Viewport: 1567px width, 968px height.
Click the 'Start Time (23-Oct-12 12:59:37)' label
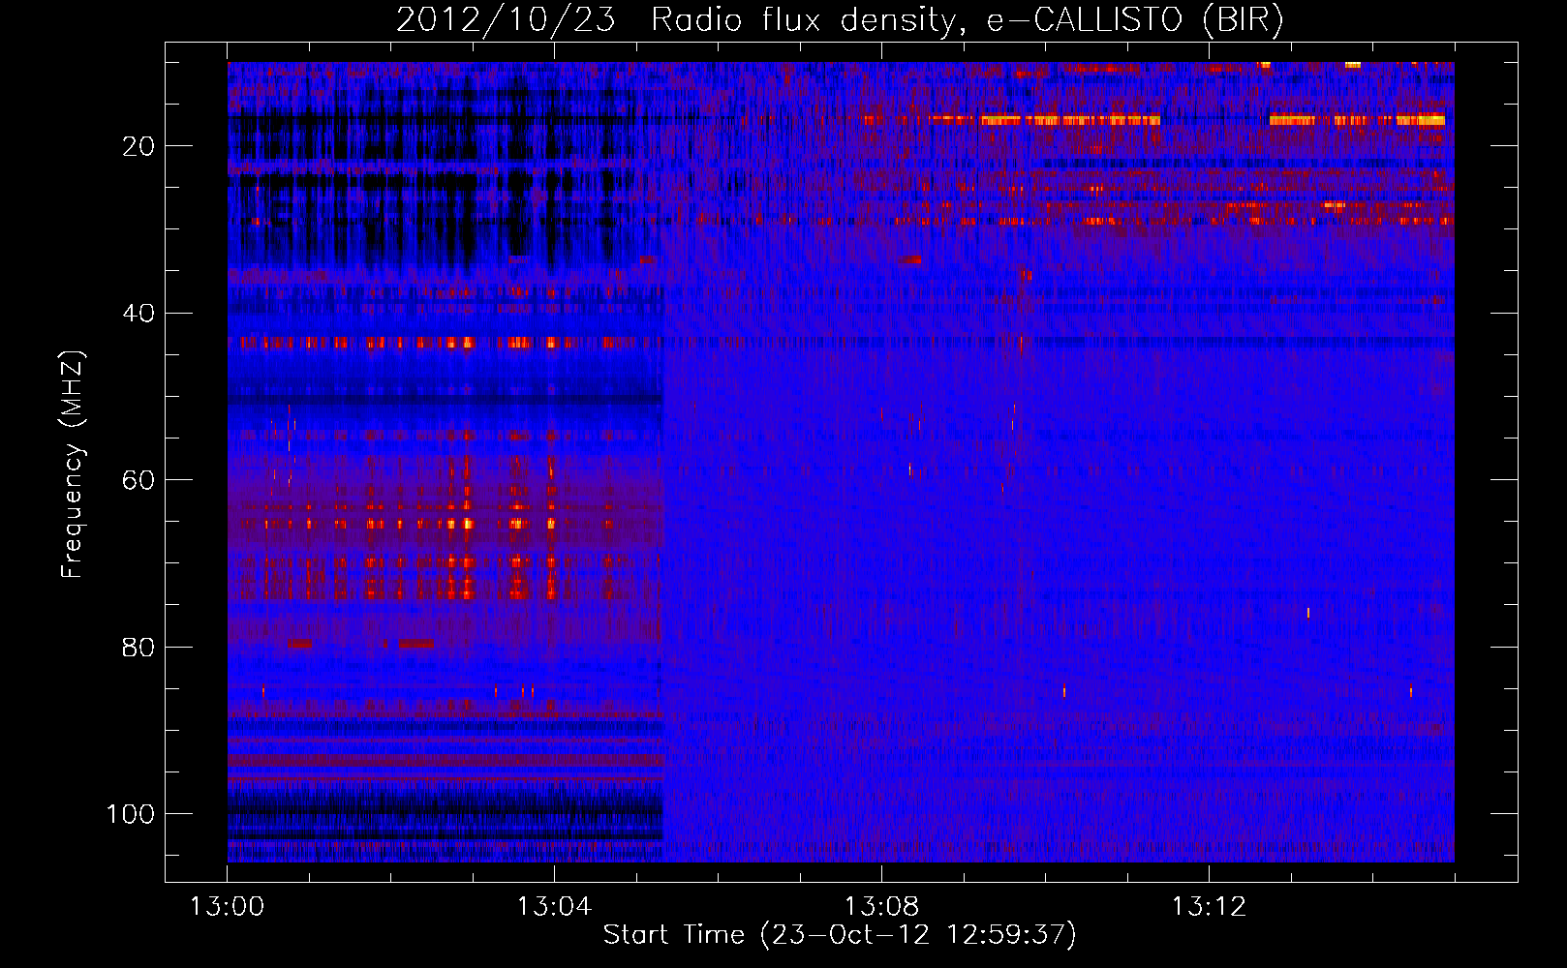[x=840, y=934]
